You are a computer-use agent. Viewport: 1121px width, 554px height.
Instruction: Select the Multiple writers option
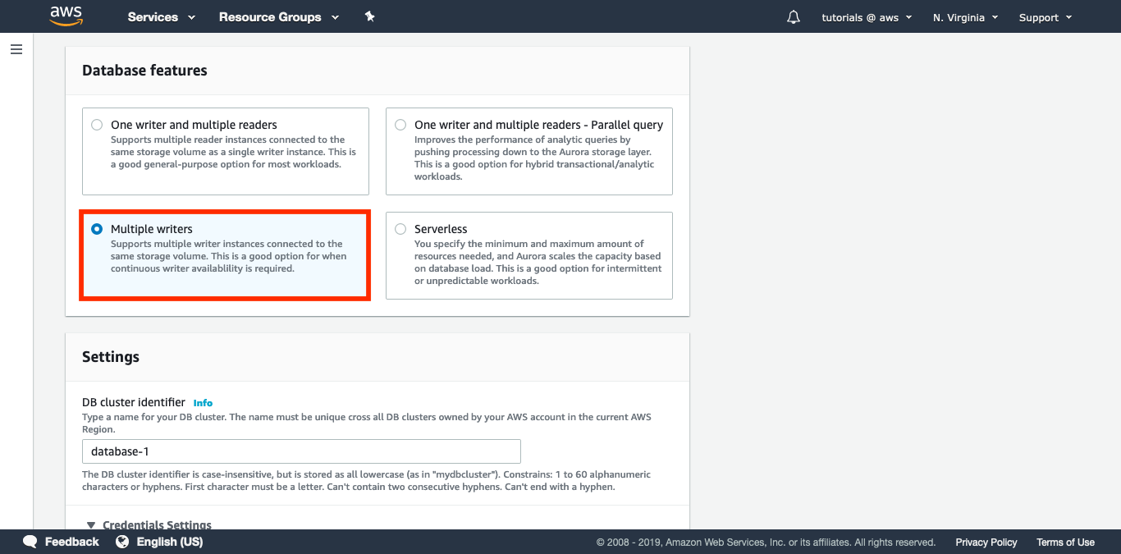coord(97,228)
